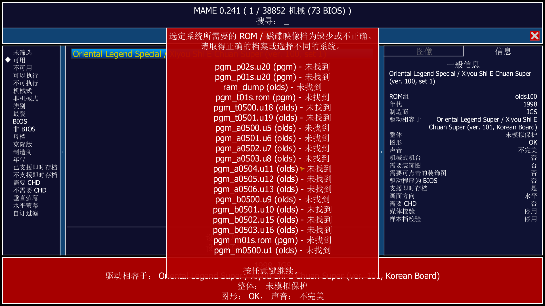Click the pgm_p02s.u20 missing ROM line
Viewport: 545px width, 306px height.
[272, 67]
